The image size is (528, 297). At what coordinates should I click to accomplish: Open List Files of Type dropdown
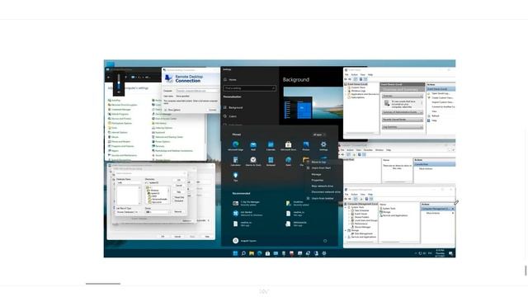point(136,212)
